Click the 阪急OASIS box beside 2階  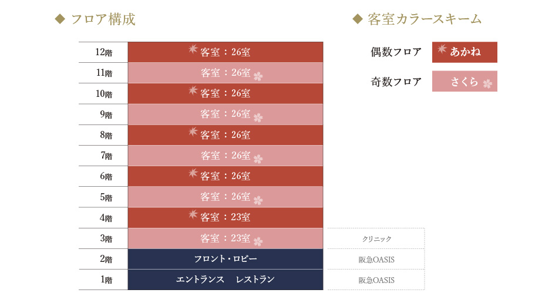click(x=376, y=260)
